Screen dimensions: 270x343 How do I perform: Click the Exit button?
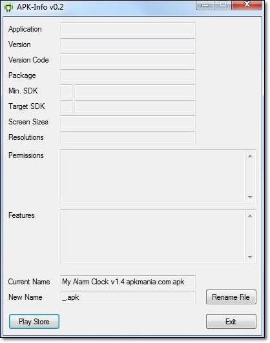(231, 321)
